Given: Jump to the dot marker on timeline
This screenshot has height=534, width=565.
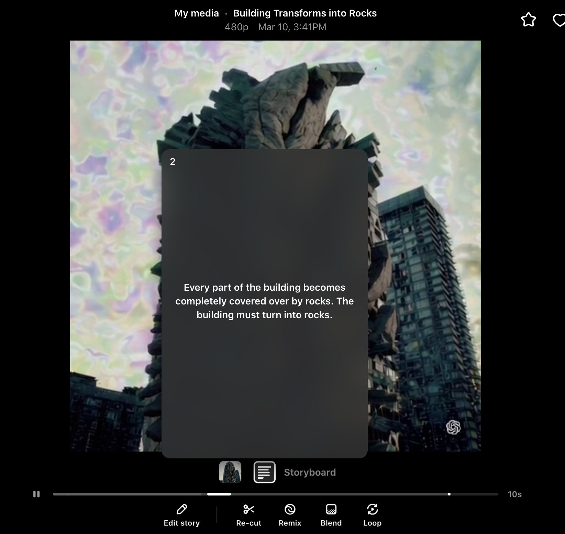Looking at the screenshot, I should pyautogui.click(x=449, y=494).
